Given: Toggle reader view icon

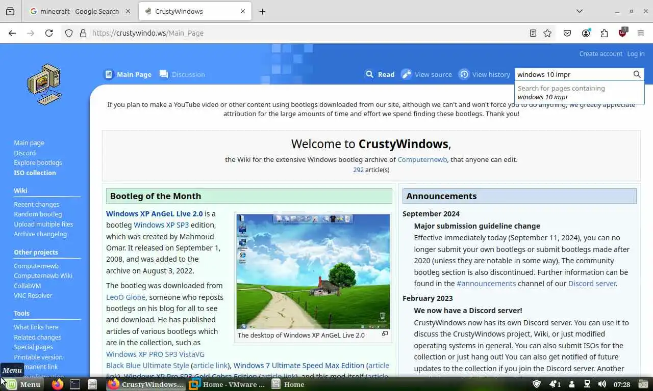Looking at the screenshot, I should [x=533, y=33].
